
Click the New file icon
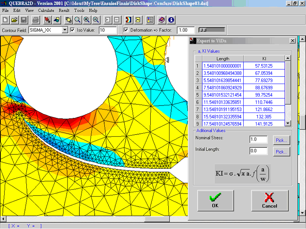coord(5,20)
